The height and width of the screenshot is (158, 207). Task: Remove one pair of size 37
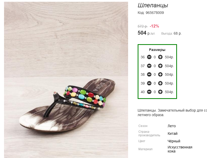coord(149,66)
